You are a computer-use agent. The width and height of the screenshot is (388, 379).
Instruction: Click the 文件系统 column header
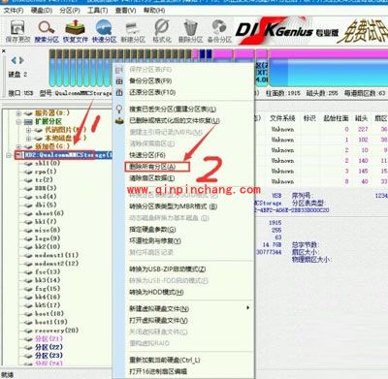click(282, 118)
